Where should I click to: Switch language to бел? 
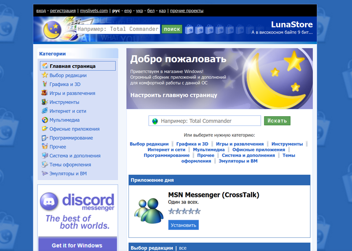(151, 11)
